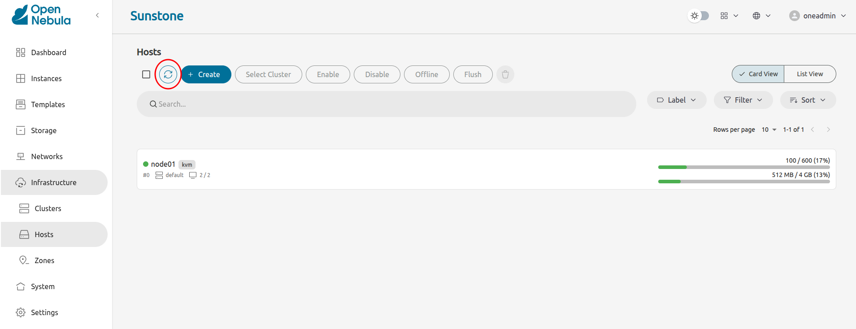Toggle the light/dark theme switch
This screenshot has height=329, width=856.
click(699, 16)
